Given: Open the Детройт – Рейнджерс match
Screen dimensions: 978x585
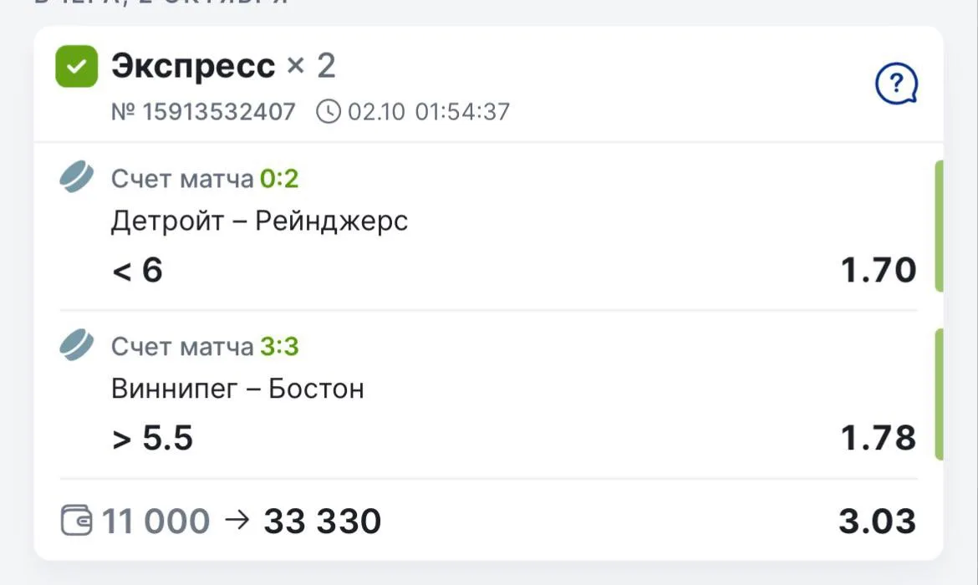Looking at the screenshot, I should (x=259, y=221).
